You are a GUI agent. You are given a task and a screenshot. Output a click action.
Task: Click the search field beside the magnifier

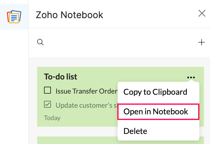click(x=115, y=42)
